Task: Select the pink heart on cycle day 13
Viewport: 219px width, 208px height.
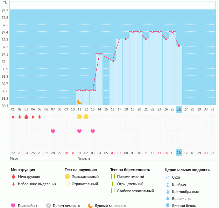Action: [93, 131]
